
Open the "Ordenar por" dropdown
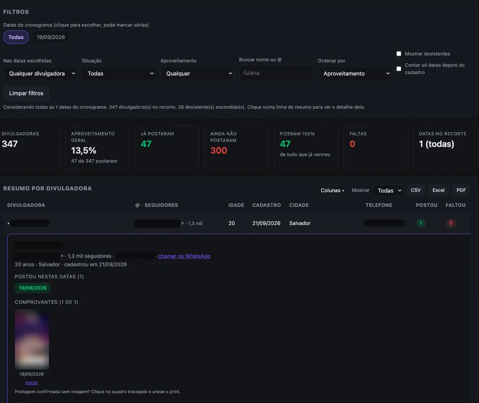[x=354, y=73]
